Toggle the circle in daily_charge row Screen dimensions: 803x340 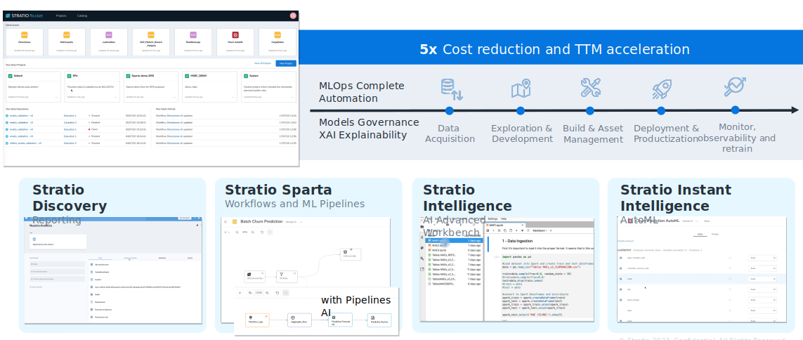(x=730, y=300)
